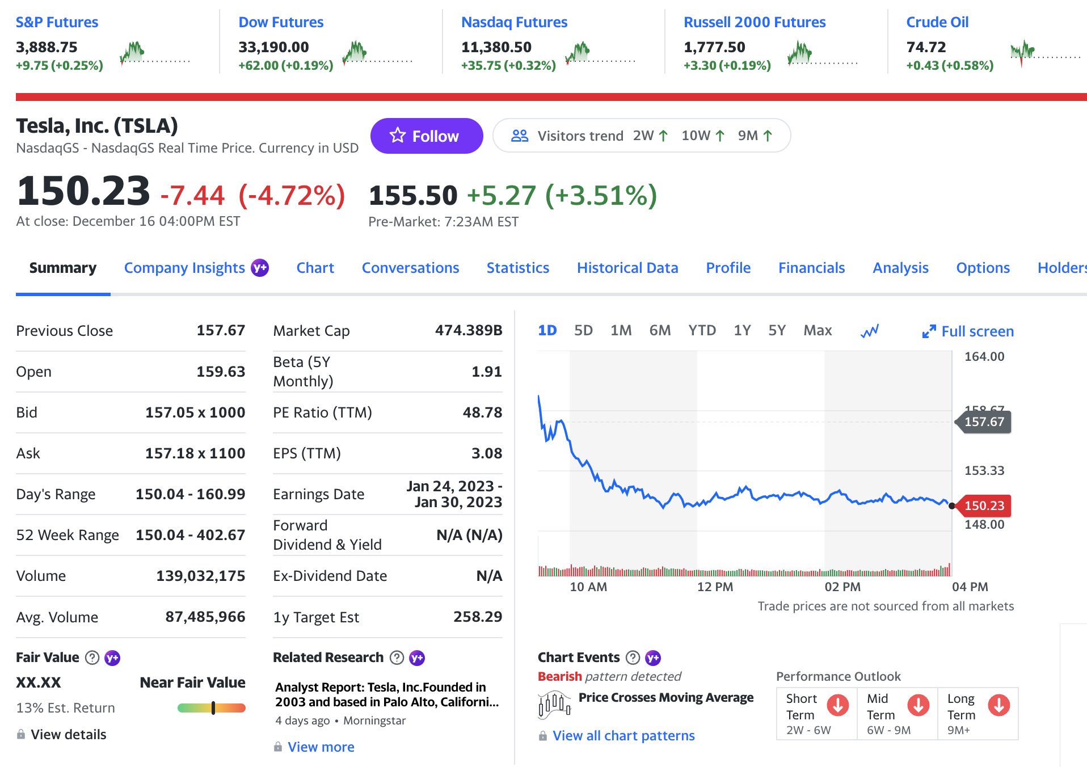Image resolution: width=1087 pixels, height=767 pixels.
Task: Select the YTD chart range
Action: tap(702, 330)
